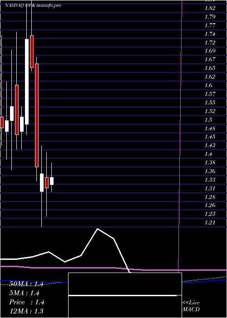Click the 1.67 price axis label

pos(210,60)
